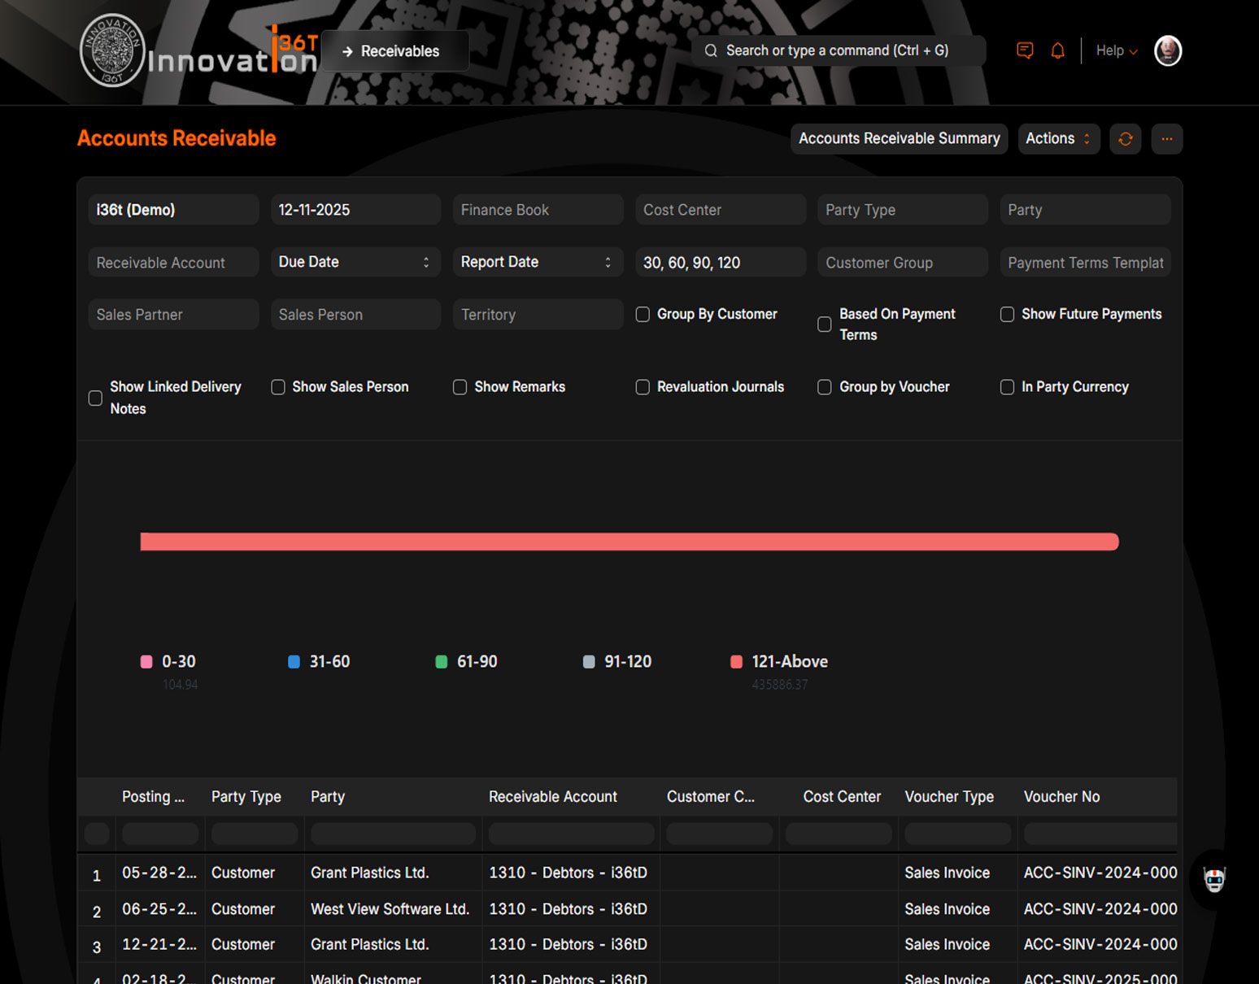Open the Report Date dropdown
The height and width of the screenshot is (984, 1259).
[x=538, y=262]
